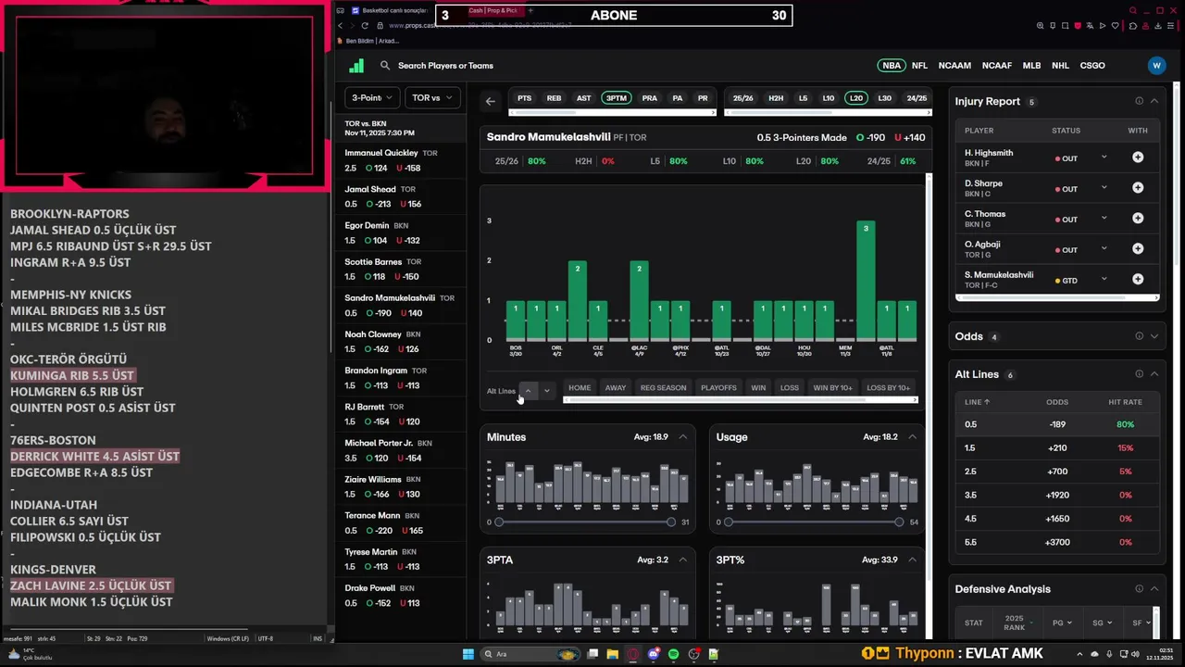Image resolution: width=1185 pixels, height=667 pixels.
Task: Toggle the WIN filter
Action: click(x=759, y=388)
